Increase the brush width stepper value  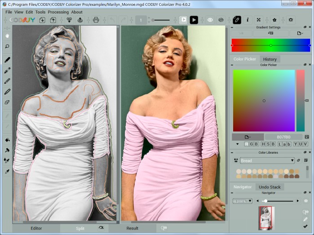(x=149, y=18)
